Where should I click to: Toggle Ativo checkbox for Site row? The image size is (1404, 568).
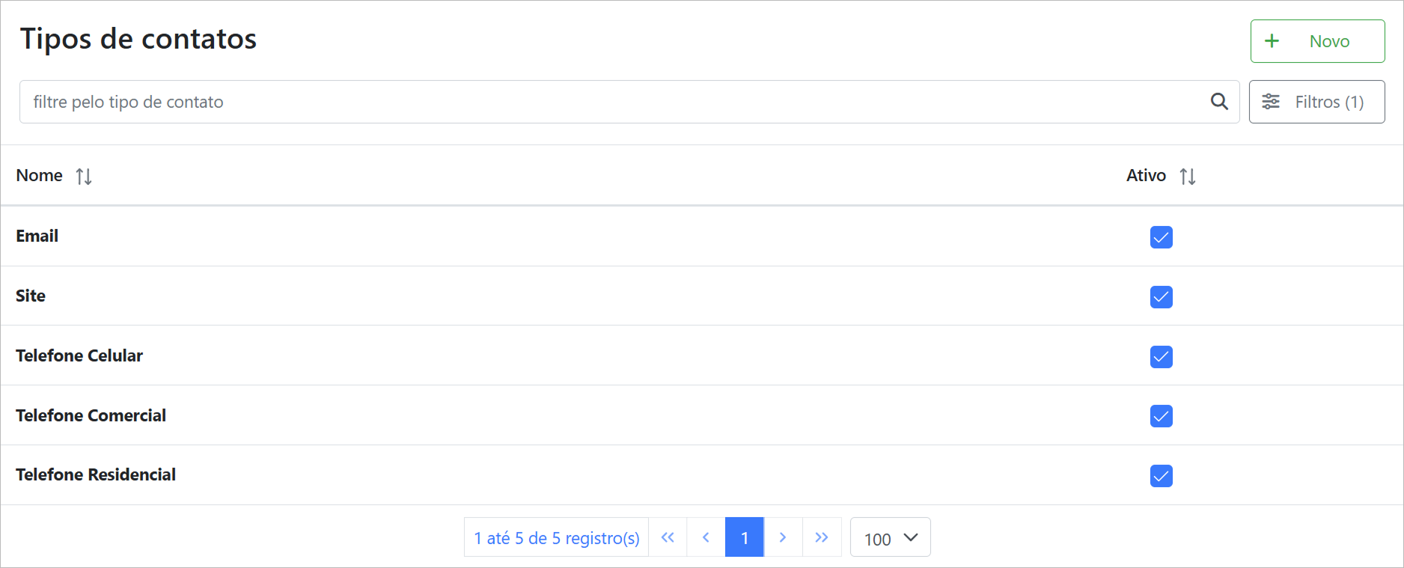click(x=1161, y=297)
